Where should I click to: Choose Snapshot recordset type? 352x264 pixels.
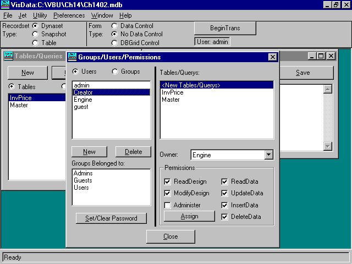[35, 34]
